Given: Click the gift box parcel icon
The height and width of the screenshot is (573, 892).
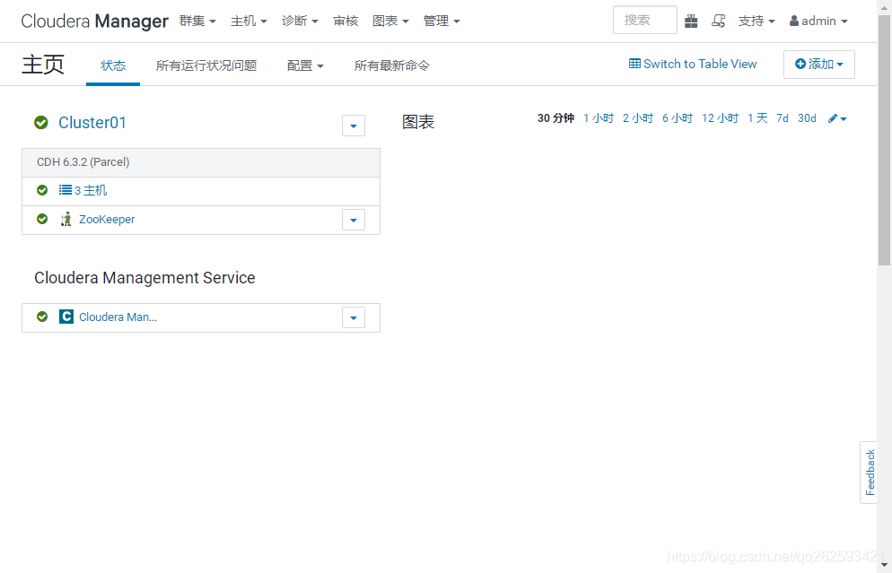Looking at the screenshot, I should 691,21.
